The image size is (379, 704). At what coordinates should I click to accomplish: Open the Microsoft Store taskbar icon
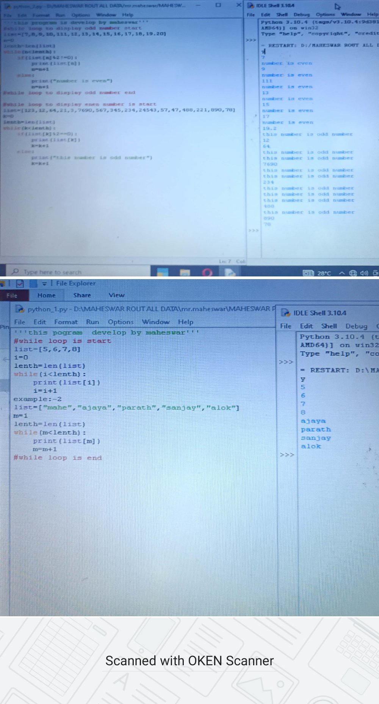tap(163, 272)
